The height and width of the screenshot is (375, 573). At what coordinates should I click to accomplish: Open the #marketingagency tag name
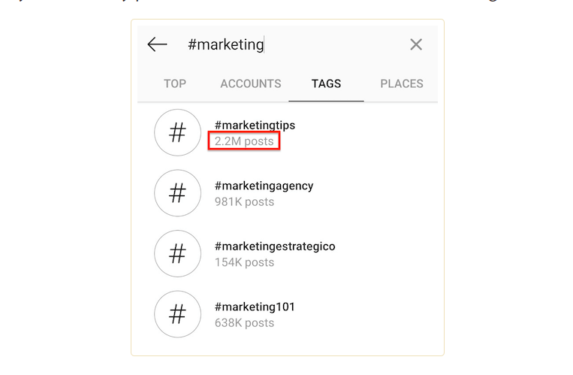coord(264,186)
